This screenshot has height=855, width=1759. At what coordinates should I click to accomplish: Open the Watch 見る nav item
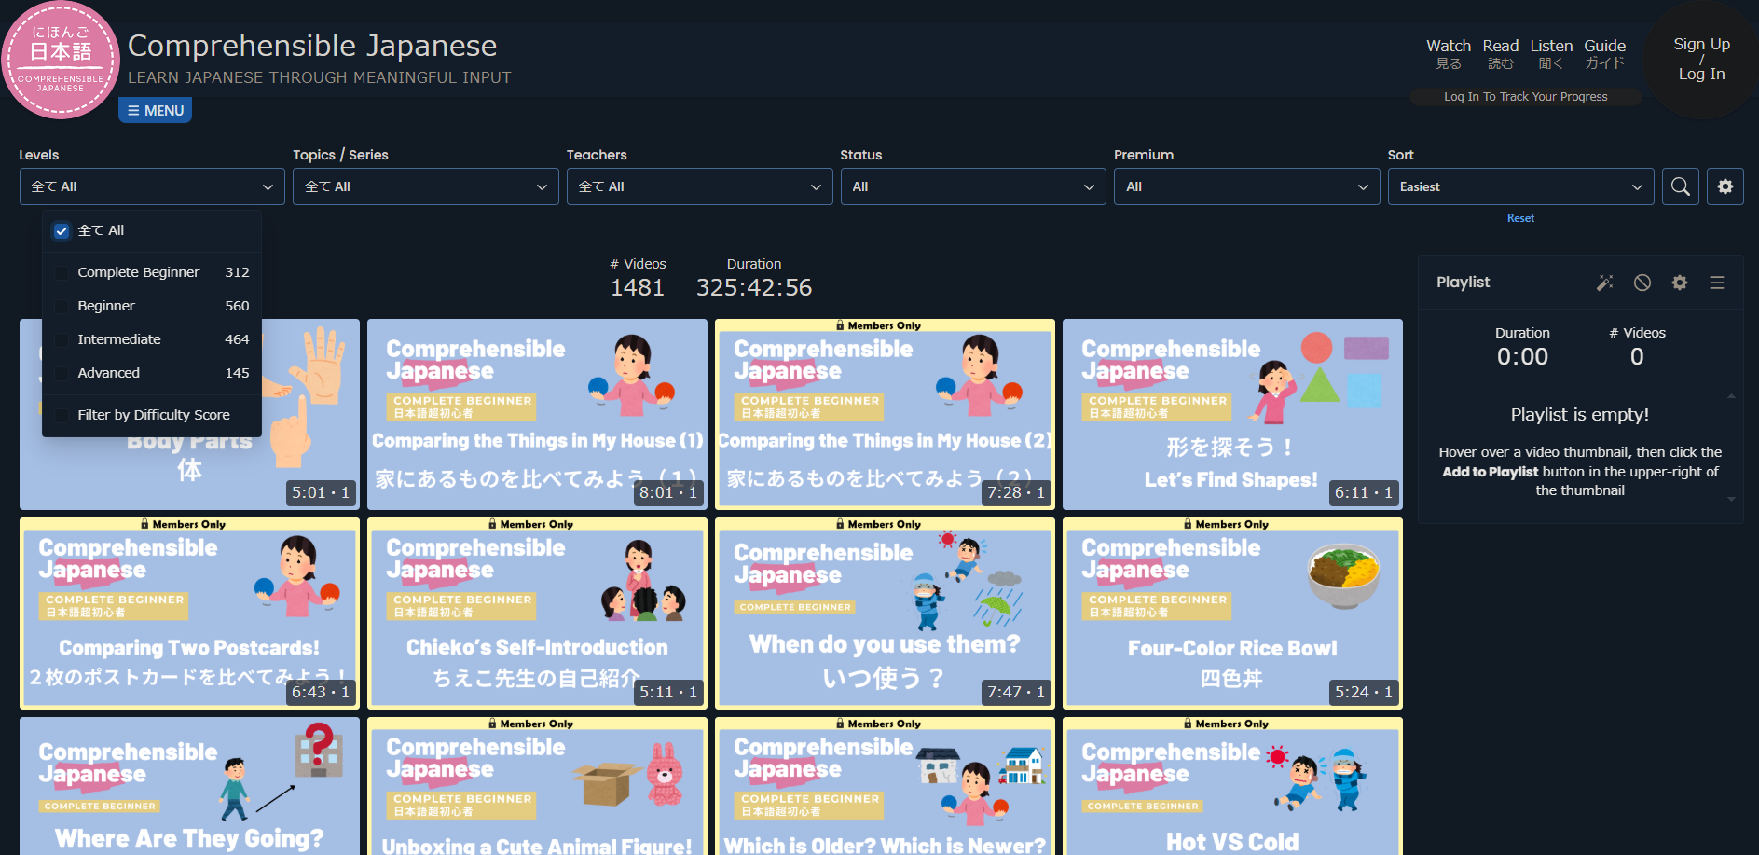click(1449, 53)
